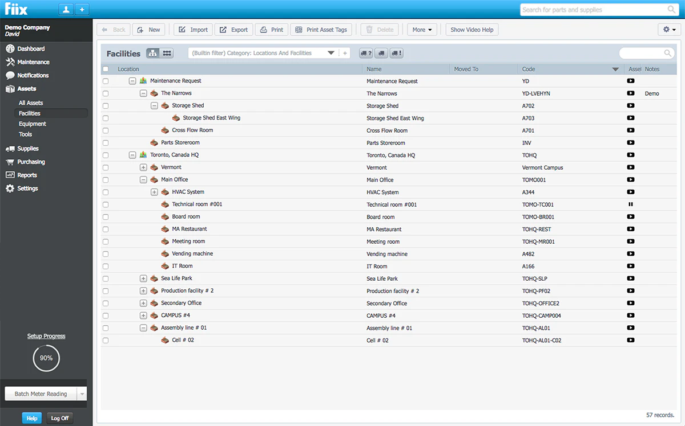Click the 90% setup progress circle
685x426 pixels.
pos(46,358)
